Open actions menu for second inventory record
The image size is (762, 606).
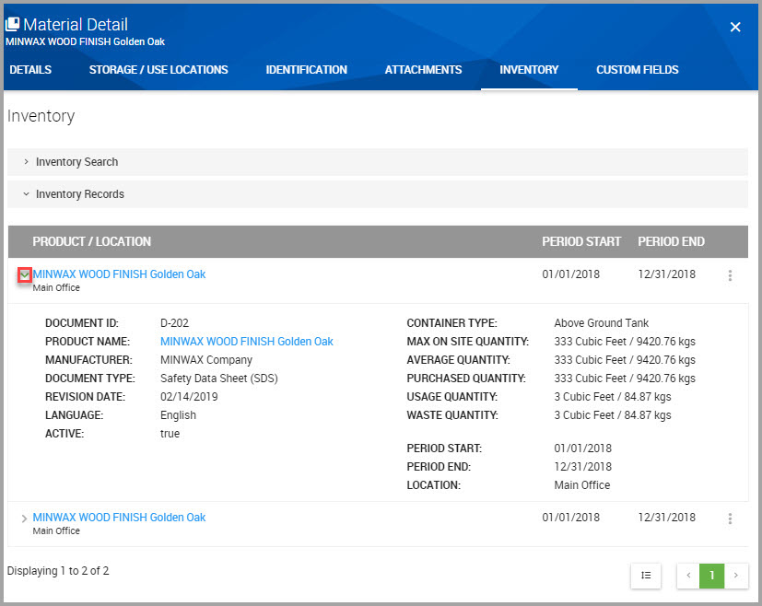730,519
